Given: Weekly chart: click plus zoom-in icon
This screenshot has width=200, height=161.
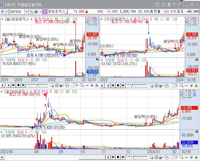Looking at the screenshot, I should click(x=191, y=86).
